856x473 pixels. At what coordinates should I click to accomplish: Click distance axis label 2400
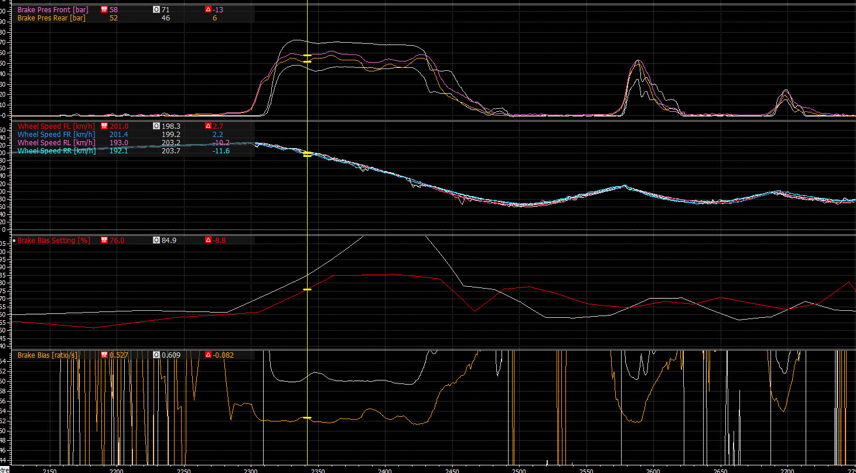click(x=385, y=470)
